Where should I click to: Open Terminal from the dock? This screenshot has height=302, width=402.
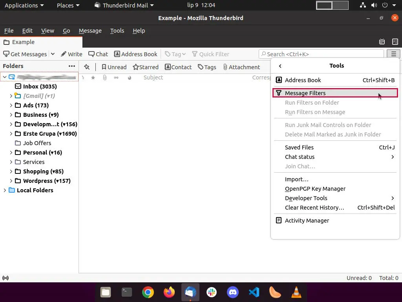(127, 292)
